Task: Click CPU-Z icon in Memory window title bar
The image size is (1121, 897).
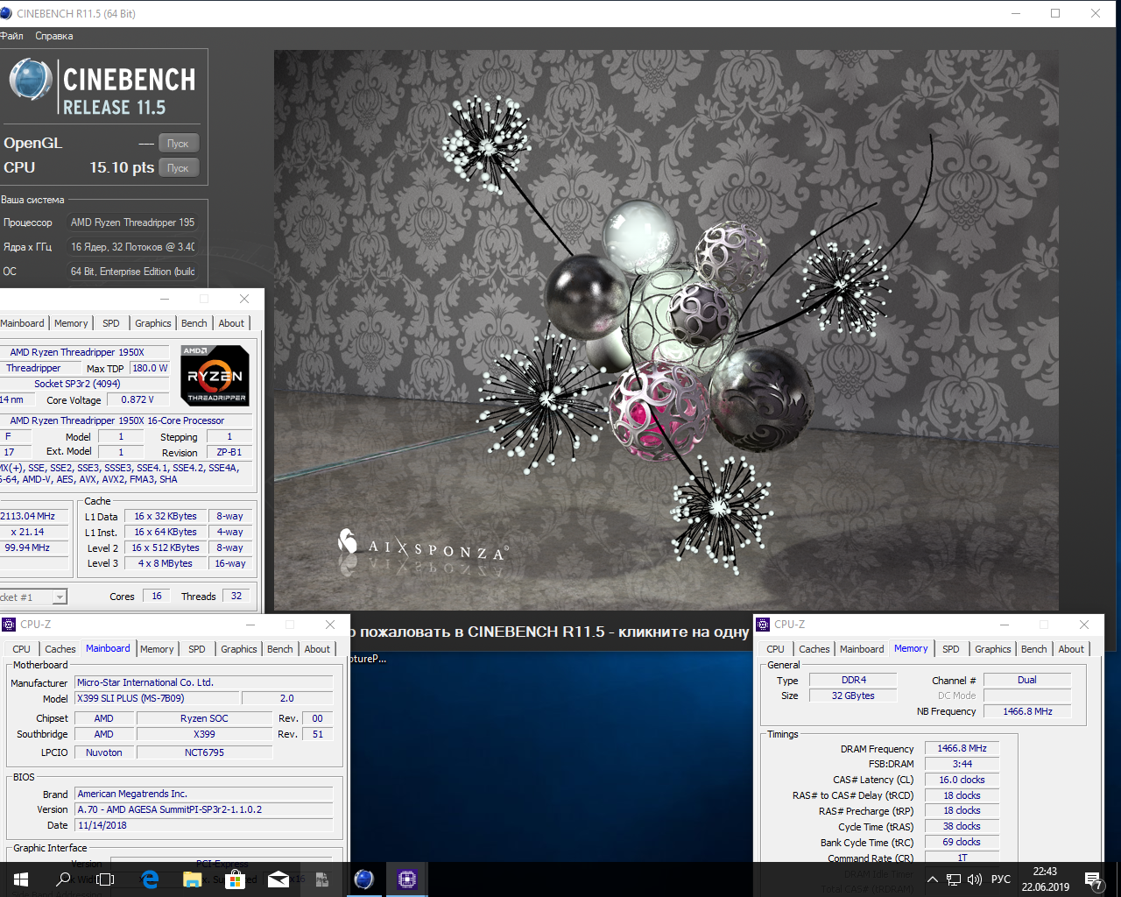Action: pyautogui.click(x=763, y=625)
